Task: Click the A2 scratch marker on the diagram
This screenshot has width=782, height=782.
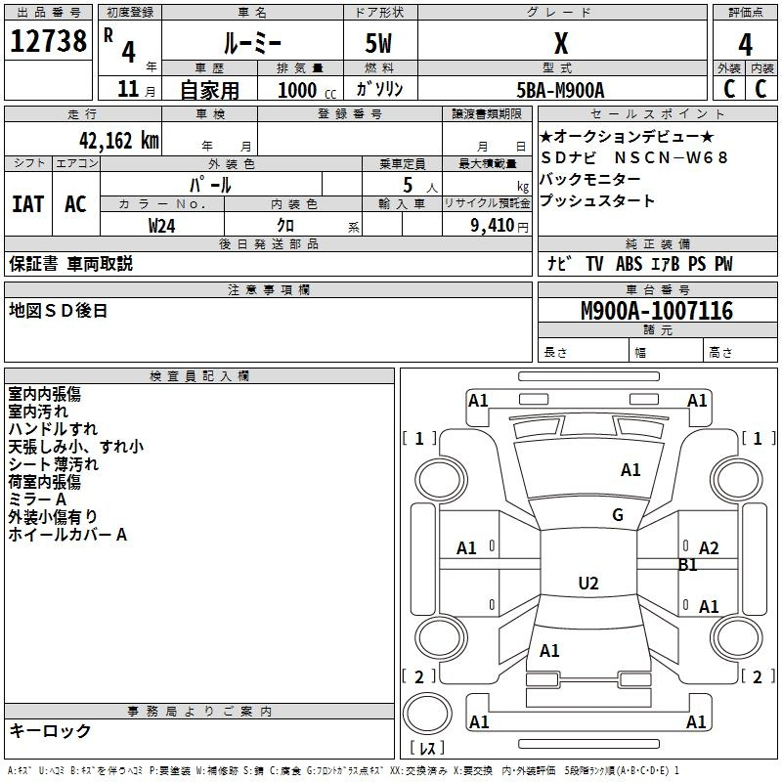Action: [709, 548]
